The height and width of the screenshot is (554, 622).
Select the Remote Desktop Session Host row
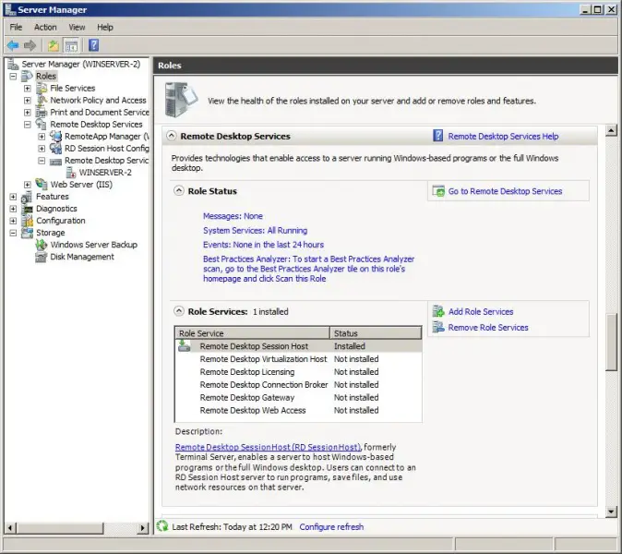point(298,346)
